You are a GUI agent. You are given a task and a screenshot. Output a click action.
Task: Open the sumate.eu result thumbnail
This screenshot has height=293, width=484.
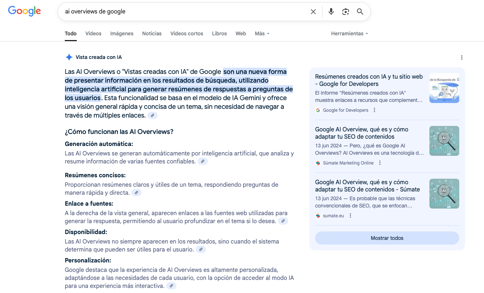[x=444, y=194]
